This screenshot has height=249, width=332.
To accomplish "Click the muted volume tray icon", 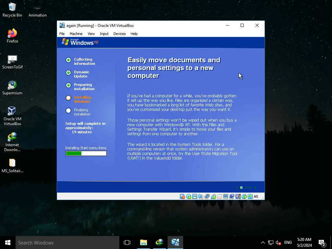I will tap(278, 243).
